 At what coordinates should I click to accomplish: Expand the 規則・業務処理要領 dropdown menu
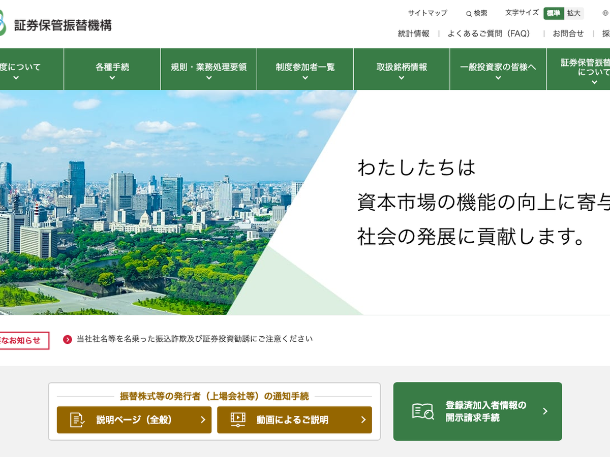click(208, 70)
